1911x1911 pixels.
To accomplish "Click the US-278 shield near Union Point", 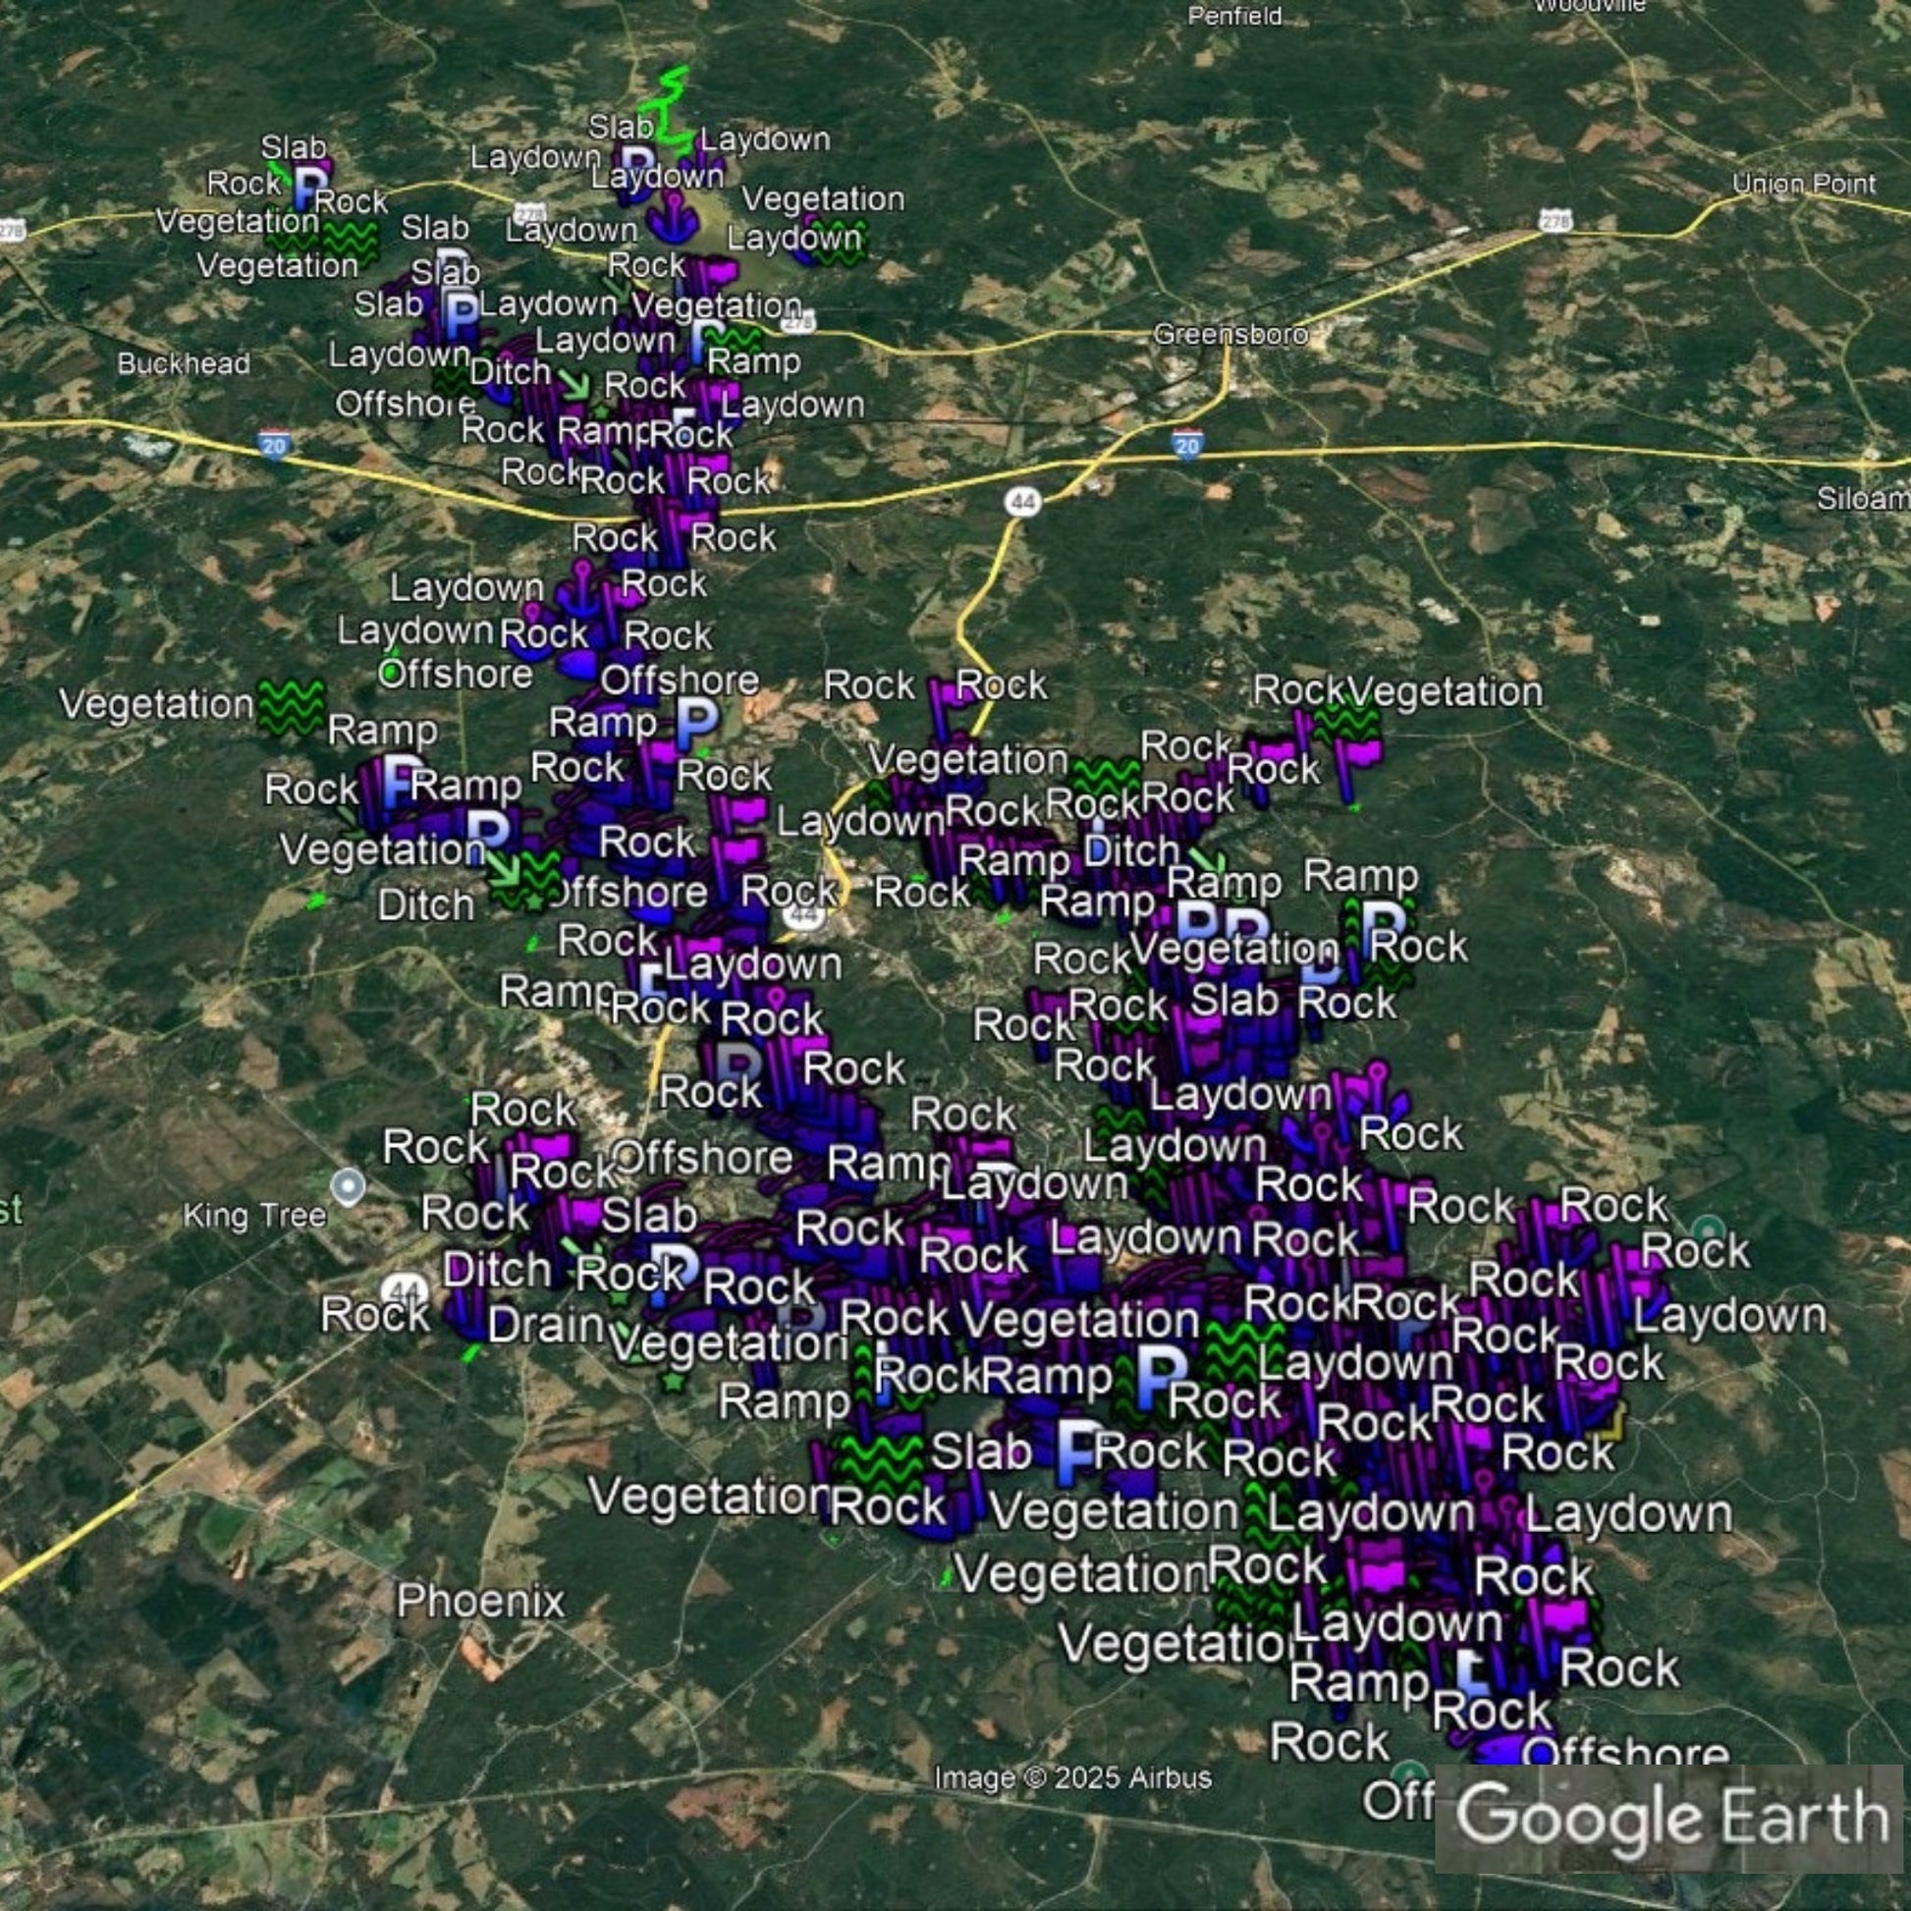I will point(1555,222).
